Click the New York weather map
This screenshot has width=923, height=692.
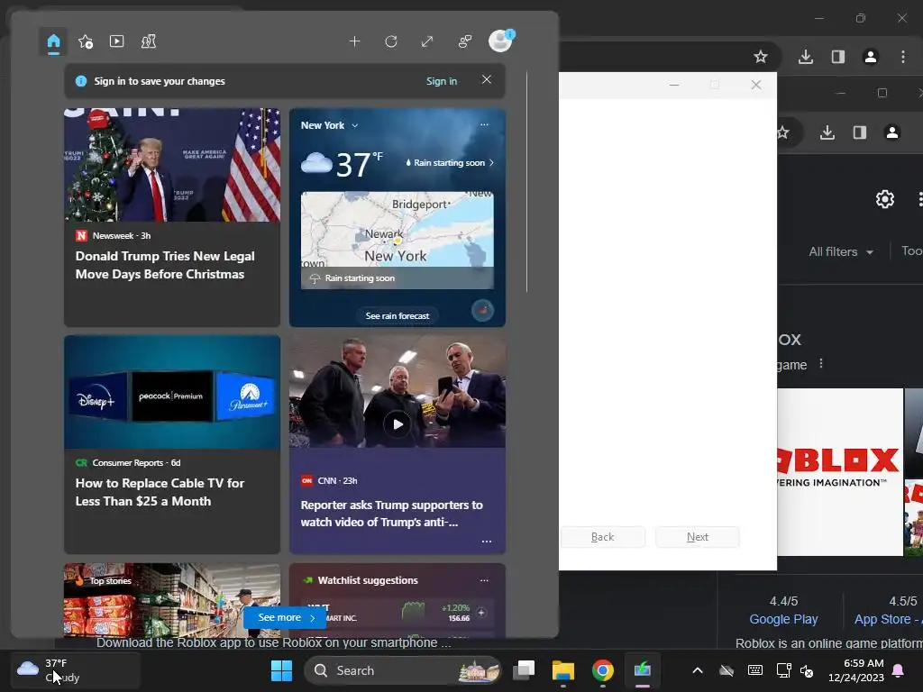[398, 240]
